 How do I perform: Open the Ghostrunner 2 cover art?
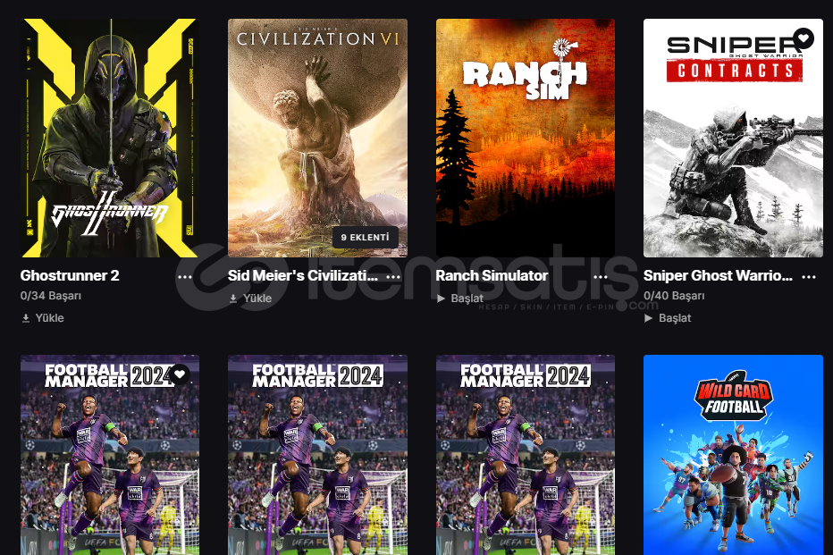(110, 139)
